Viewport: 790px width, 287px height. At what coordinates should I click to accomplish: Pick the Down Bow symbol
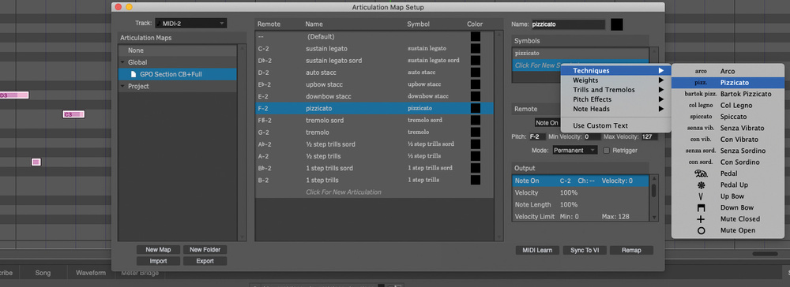pos(700,207)
